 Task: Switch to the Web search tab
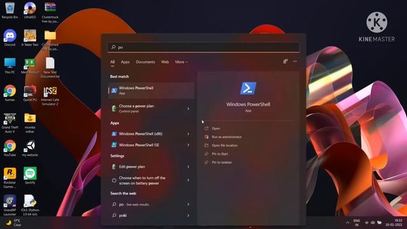[x=165, y=62]
